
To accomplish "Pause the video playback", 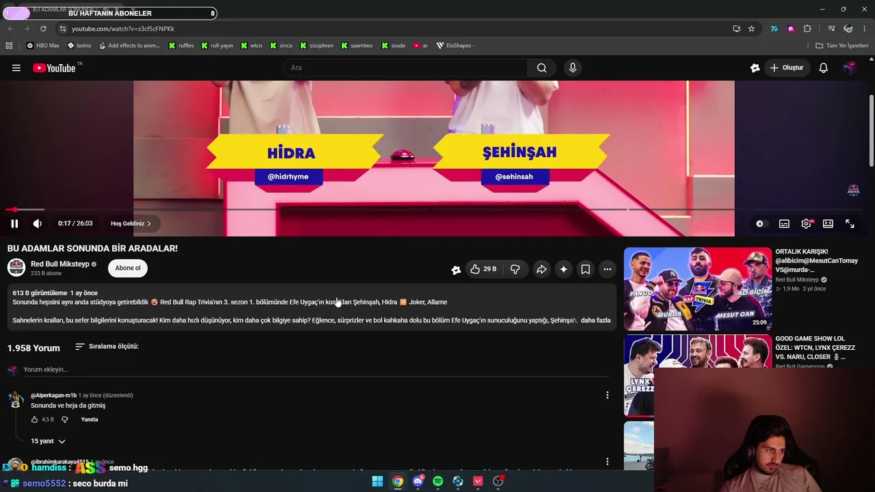I will 14,223.
